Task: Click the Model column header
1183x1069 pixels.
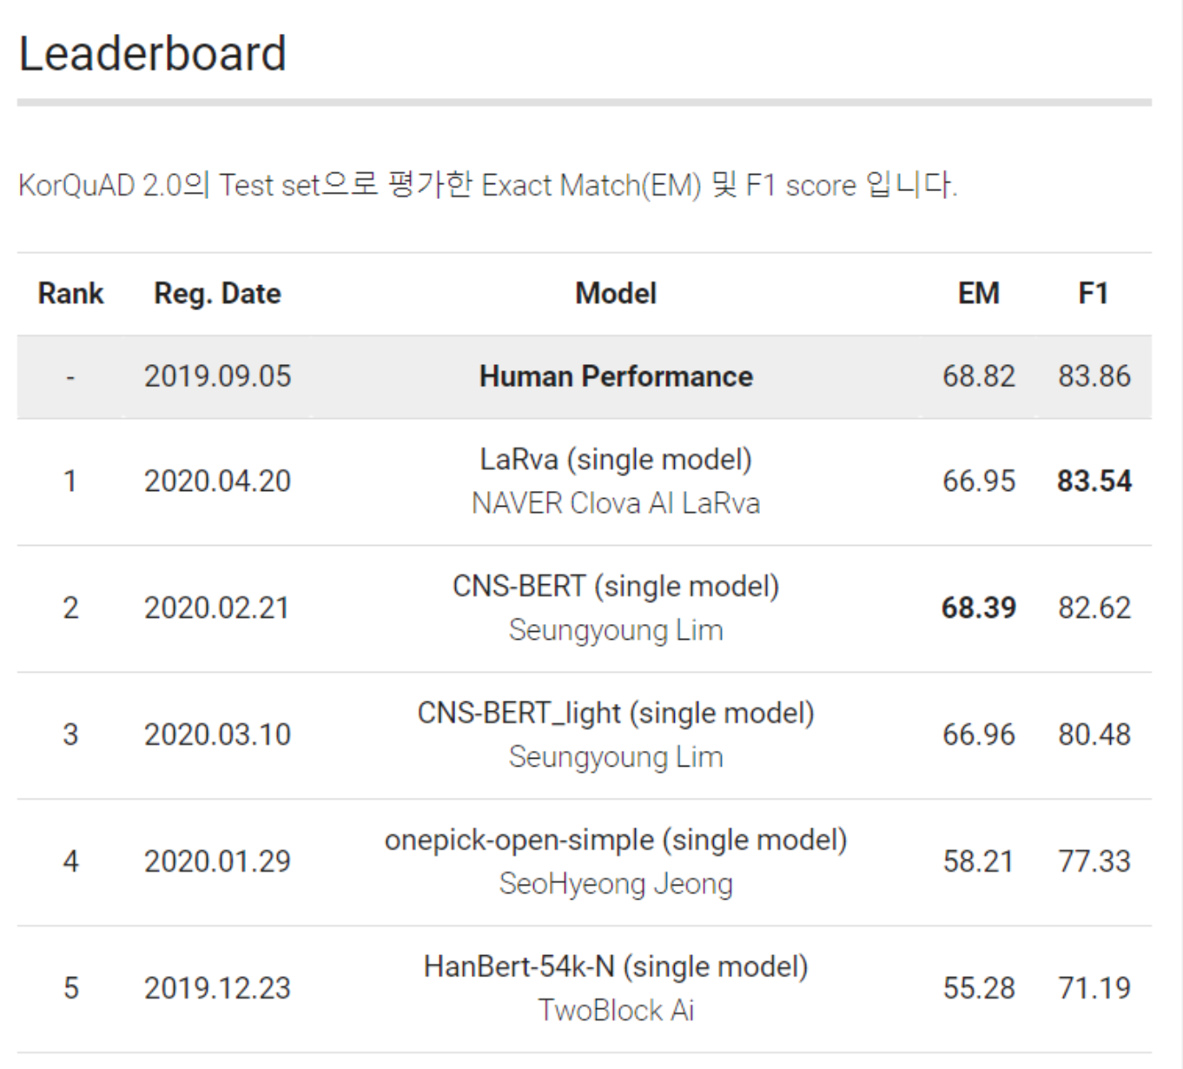Action: click(616, 294)
